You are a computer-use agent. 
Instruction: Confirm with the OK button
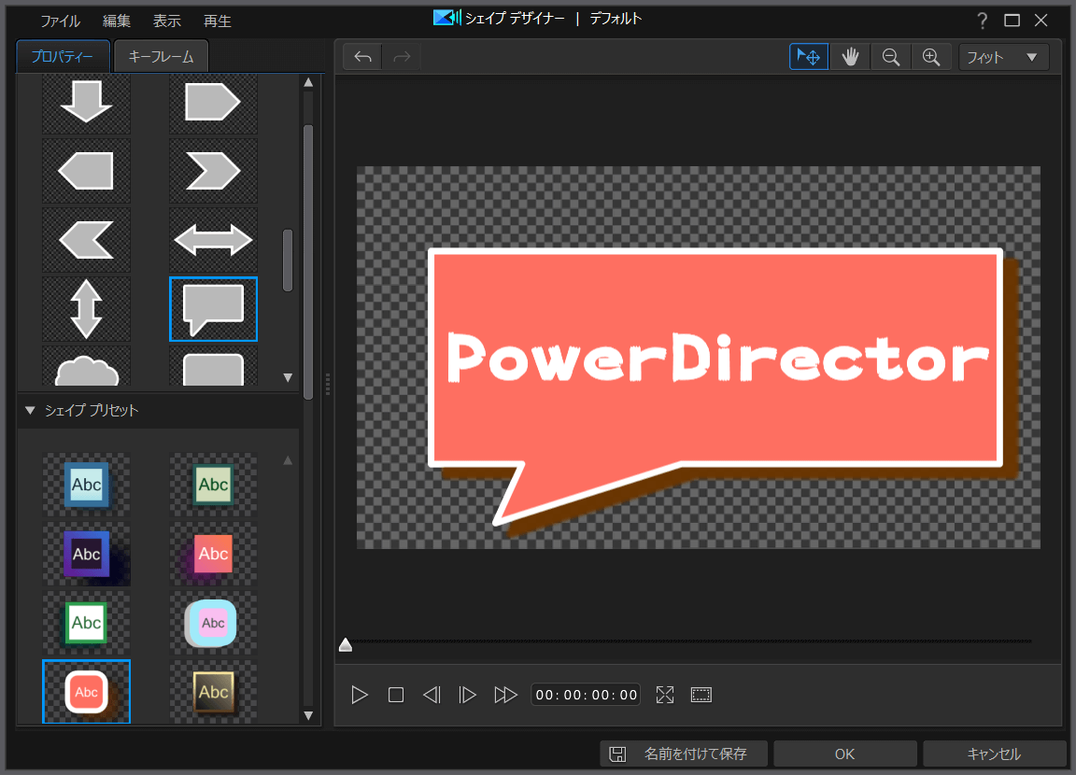(844, 754)
